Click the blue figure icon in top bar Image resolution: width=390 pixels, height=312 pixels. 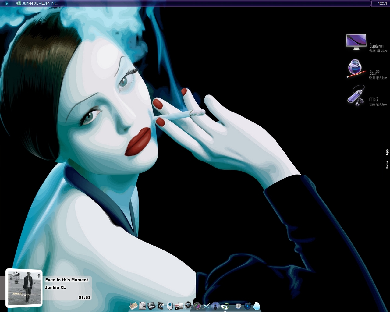pyautogui.click(x=7, y=3)
